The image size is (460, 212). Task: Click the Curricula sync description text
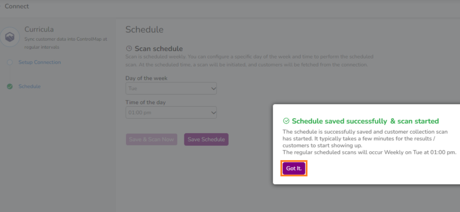[66, 43]
